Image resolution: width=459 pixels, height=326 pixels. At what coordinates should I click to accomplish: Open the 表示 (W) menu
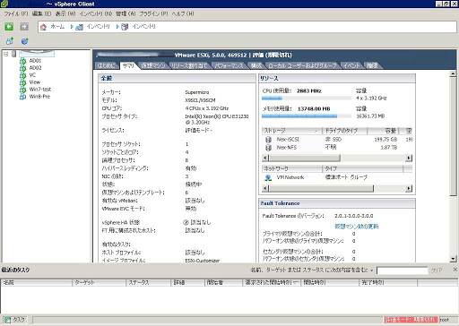[65, 13]
